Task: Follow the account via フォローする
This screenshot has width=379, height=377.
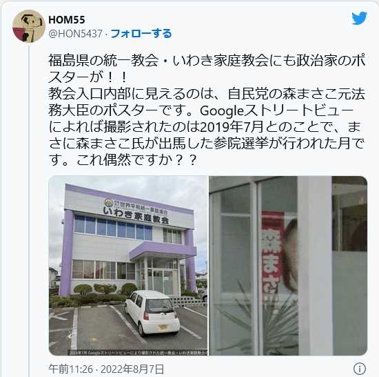Action: coord(141,34)
